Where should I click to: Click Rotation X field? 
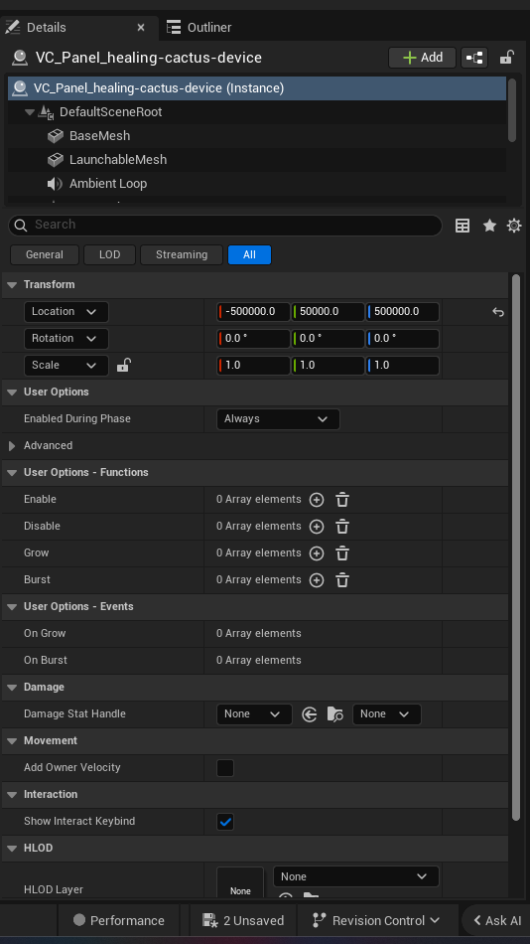253,338
